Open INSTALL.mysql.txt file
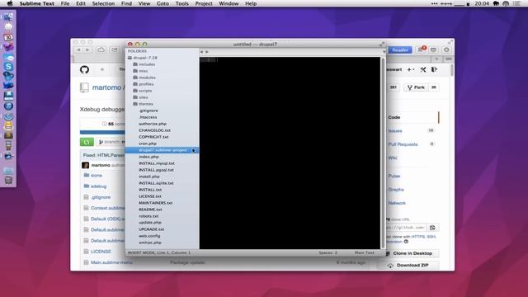 [157, 163]
